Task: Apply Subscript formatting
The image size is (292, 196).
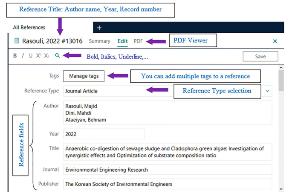Action: tap(47, 56)
